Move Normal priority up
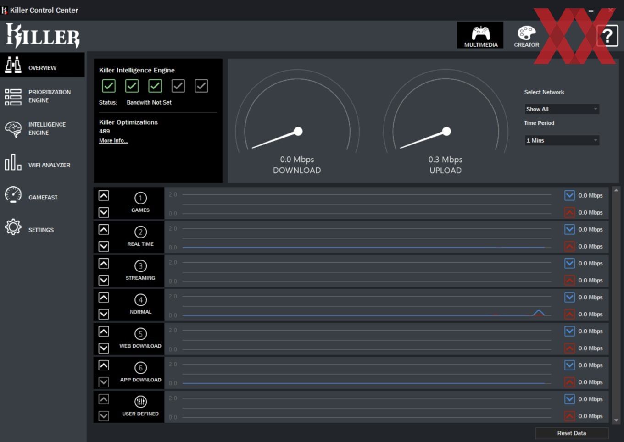The width and height of the screenshot is (624, 442). pos(104,298)
